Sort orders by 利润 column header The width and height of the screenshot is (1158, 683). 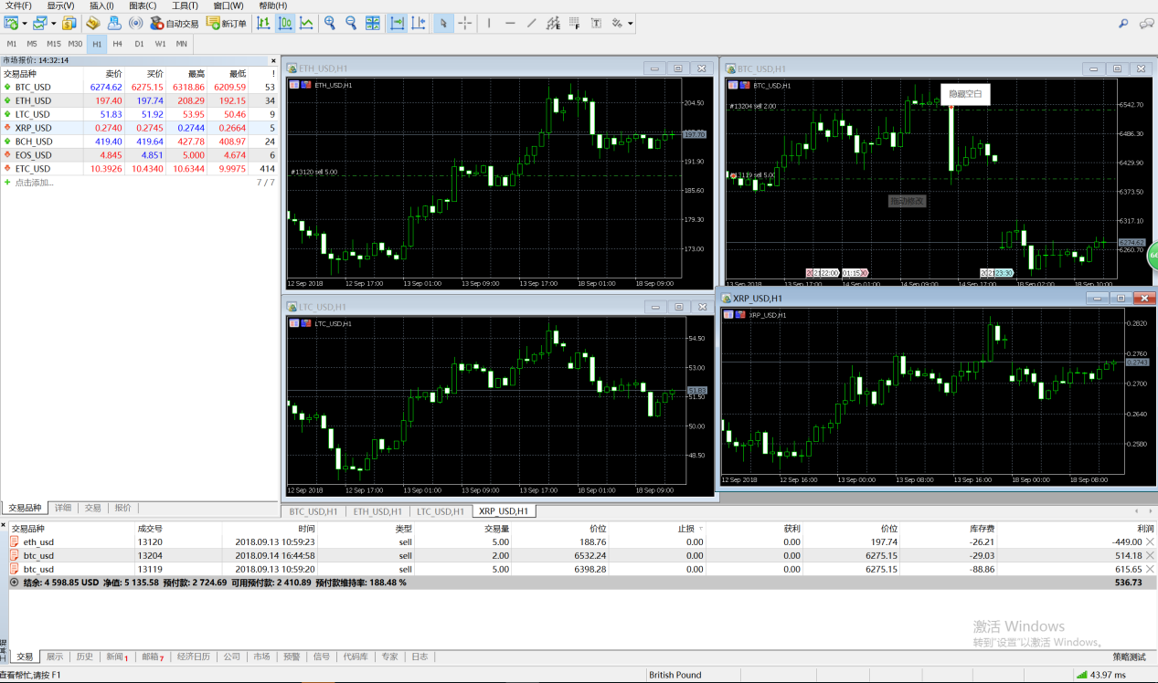[x=1145, y=529]
